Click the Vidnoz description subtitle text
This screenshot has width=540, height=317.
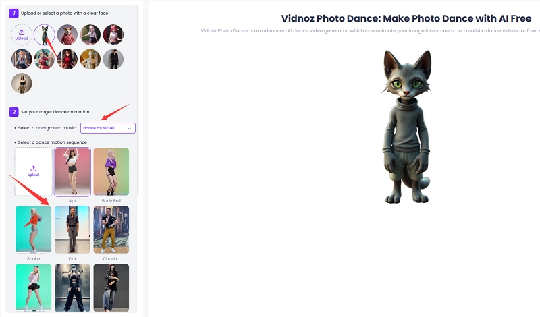(x=370, y=30)
